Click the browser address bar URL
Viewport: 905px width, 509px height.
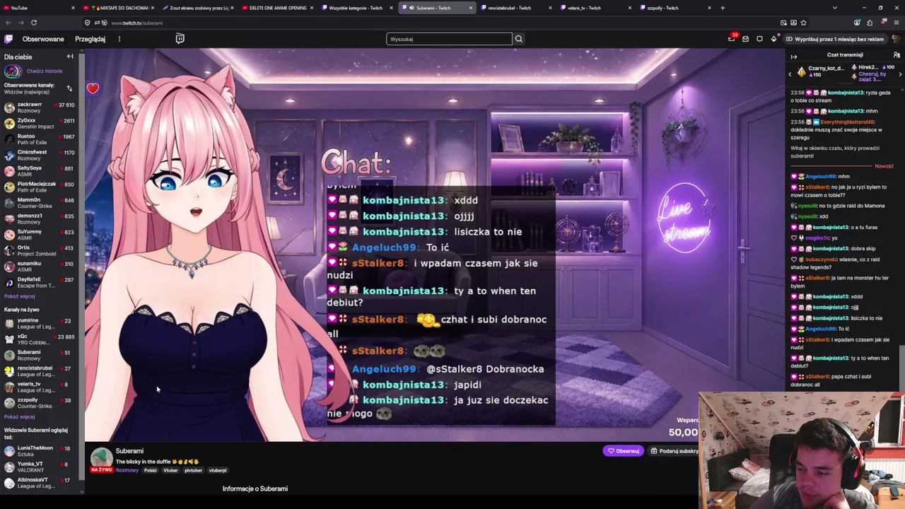[137, 23]
